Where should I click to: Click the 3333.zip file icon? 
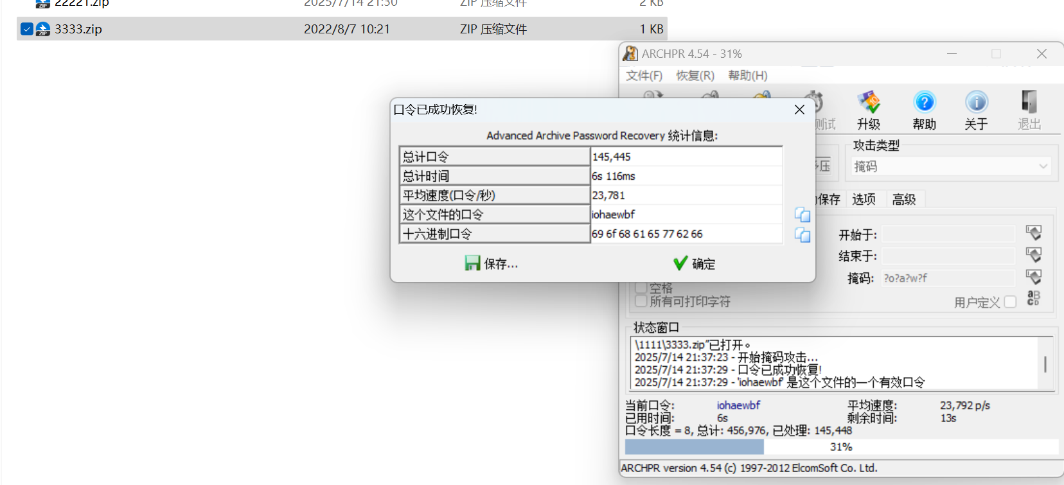(x=43, y=29)
